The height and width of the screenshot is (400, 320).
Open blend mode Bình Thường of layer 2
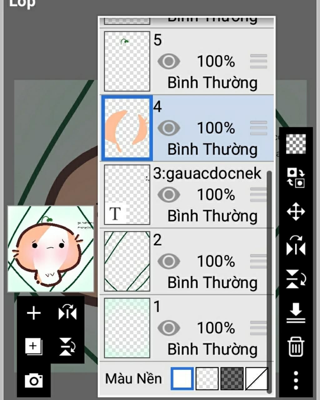coord(212,283)
